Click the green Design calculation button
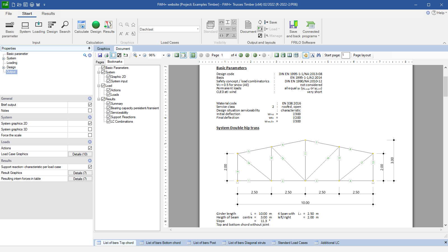 (x=96, y=27)
